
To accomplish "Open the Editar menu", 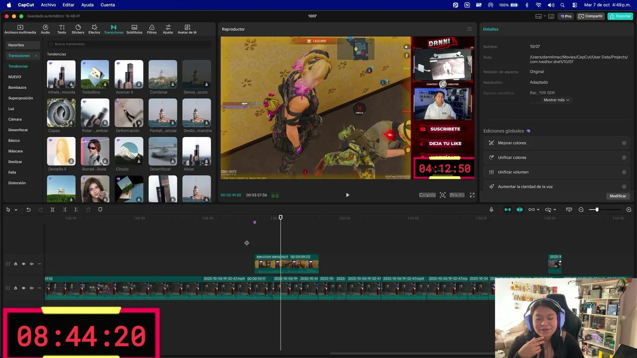I will [x=68, y=5].
